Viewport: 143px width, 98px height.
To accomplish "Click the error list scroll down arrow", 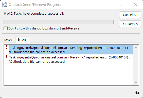I will pyautogui.click(x=136, y=82).
